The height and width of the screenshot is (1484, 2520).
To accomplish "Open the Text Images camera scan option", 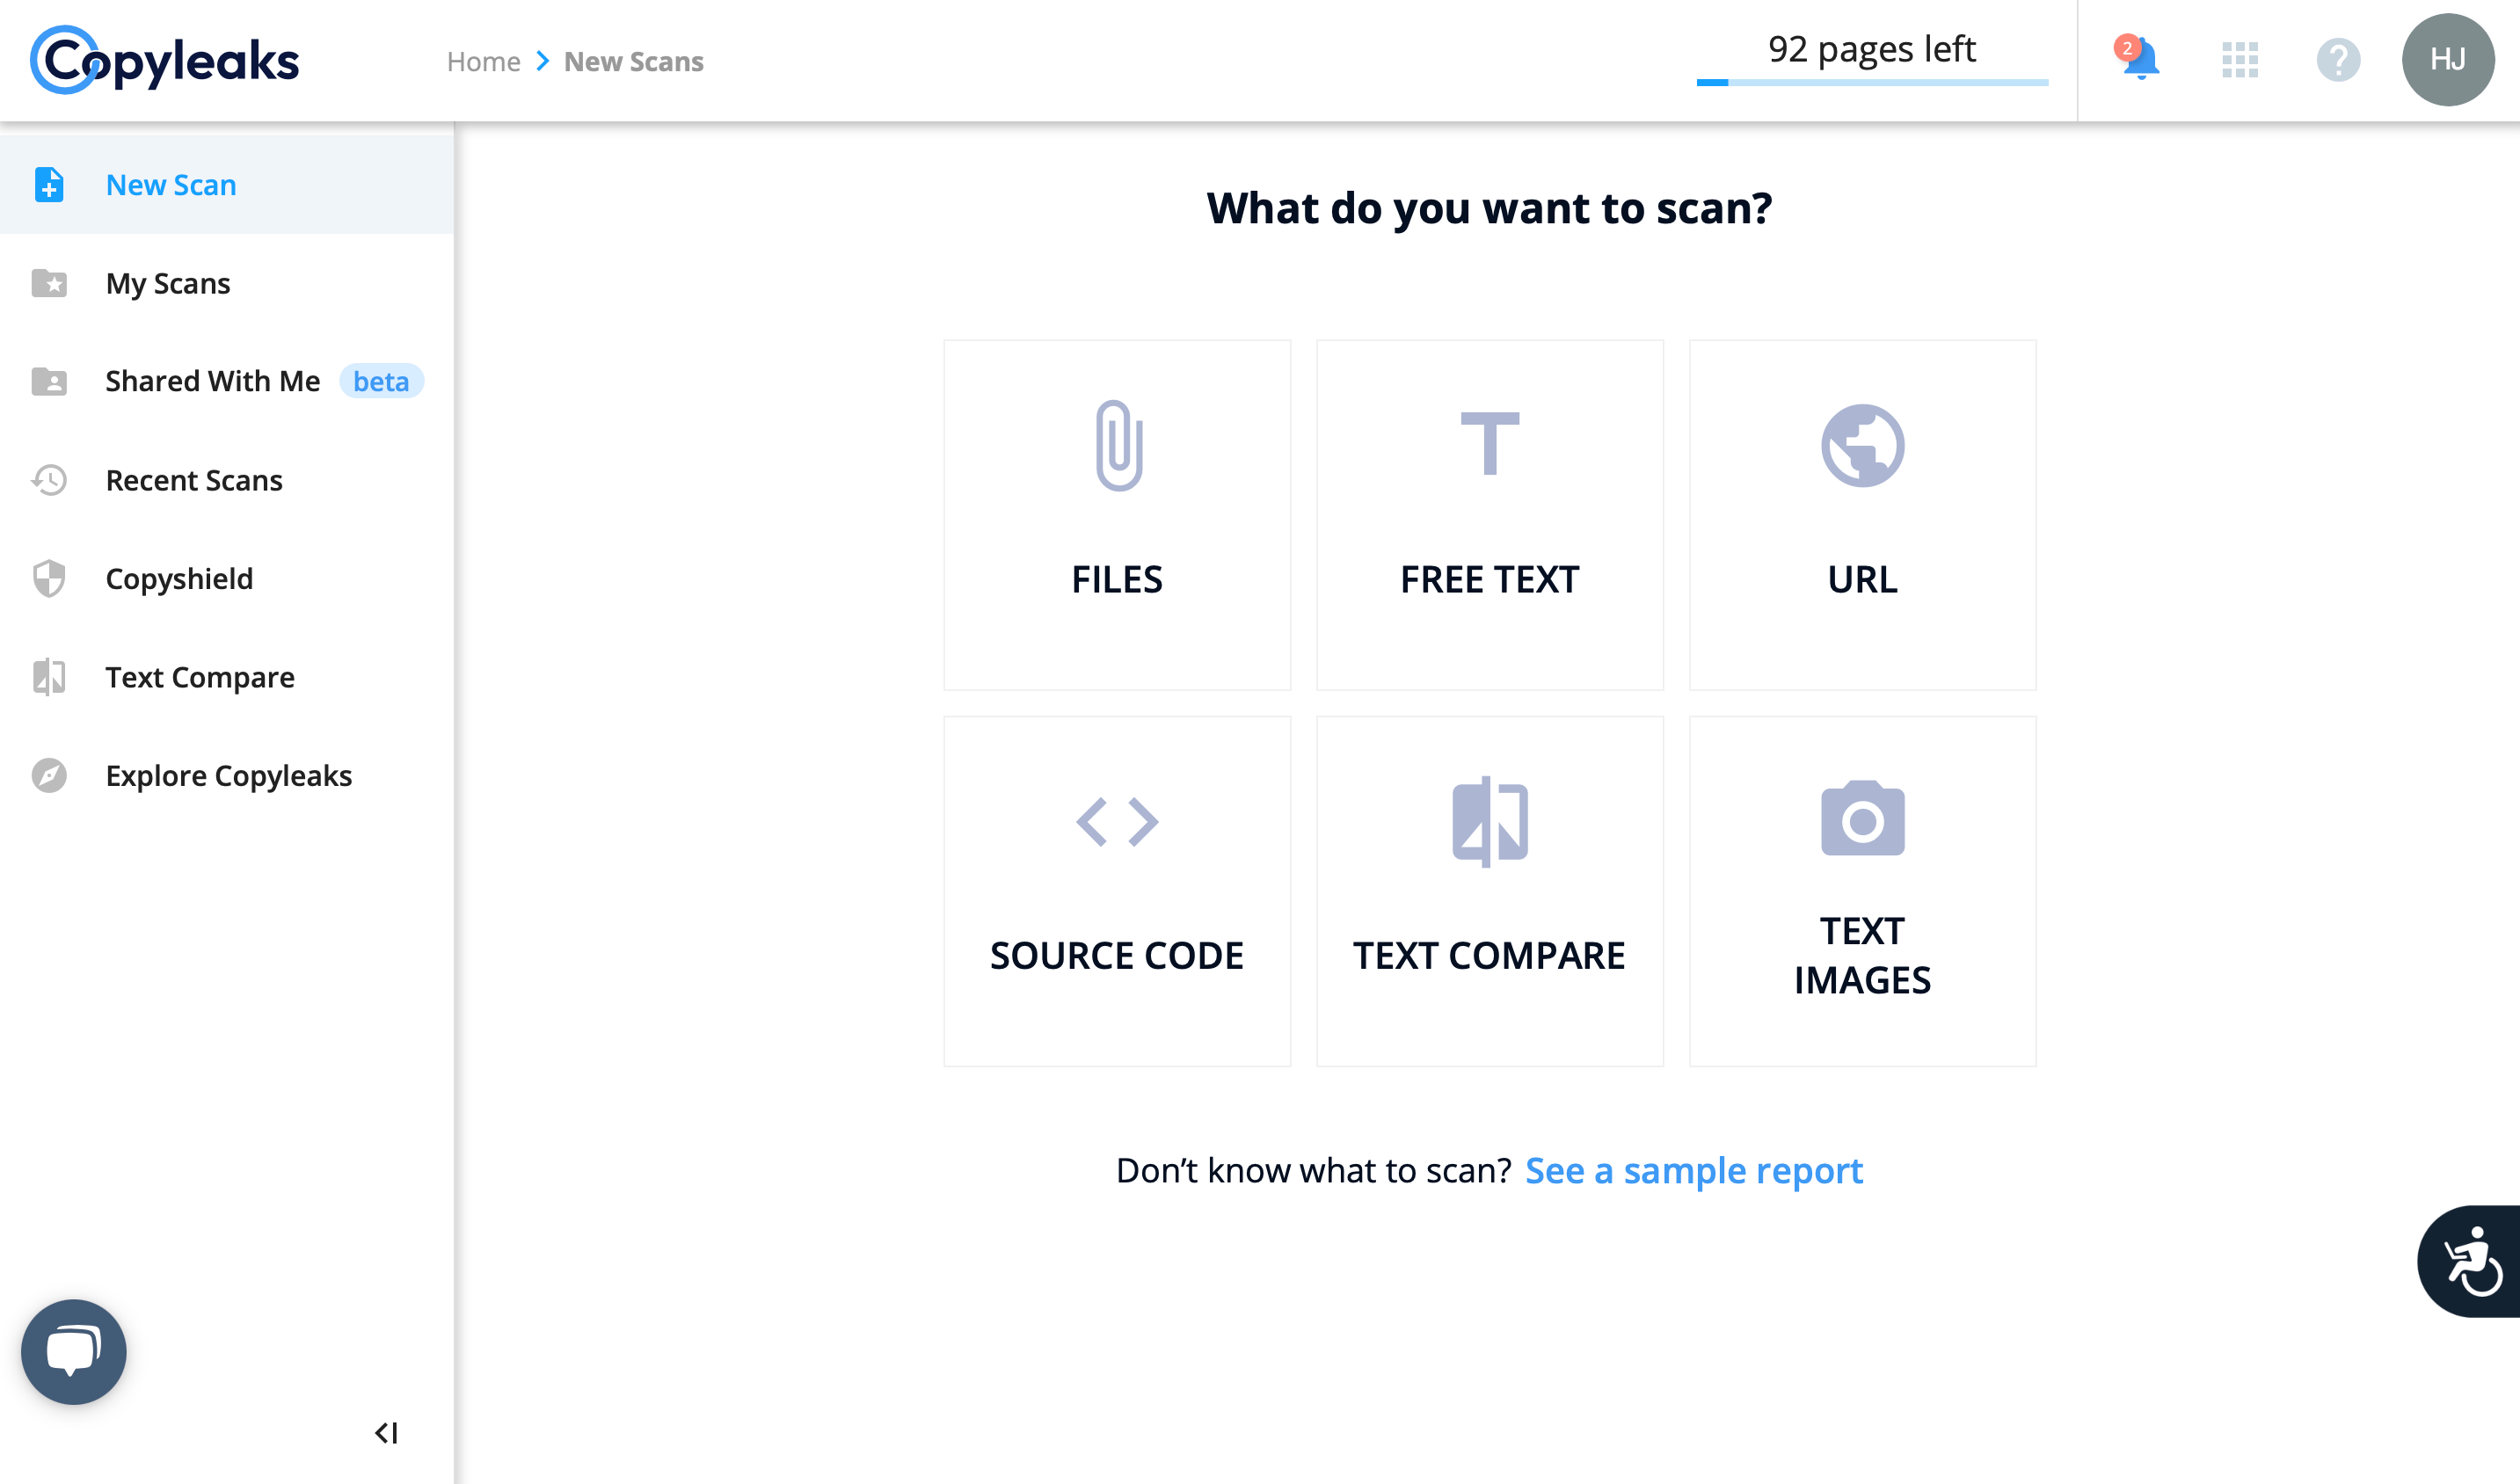I will [1862, 890].
